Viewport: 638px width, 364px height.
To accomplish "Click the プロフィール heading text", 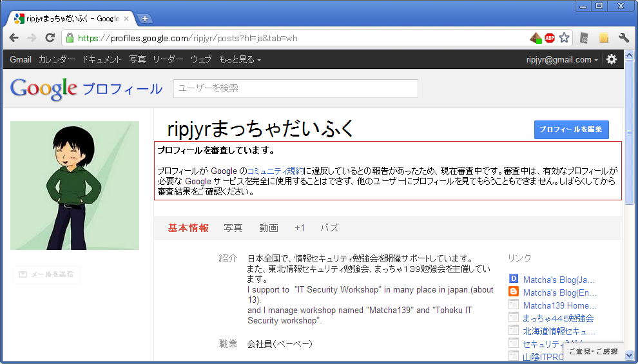I will tap(122, 89).
